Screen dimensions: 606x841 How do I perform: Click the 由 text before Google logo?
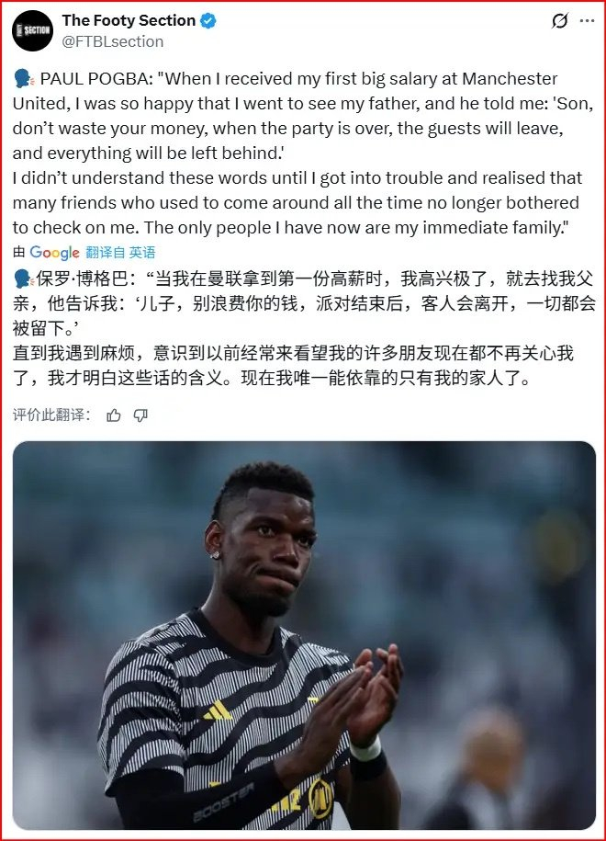(19, 253)
